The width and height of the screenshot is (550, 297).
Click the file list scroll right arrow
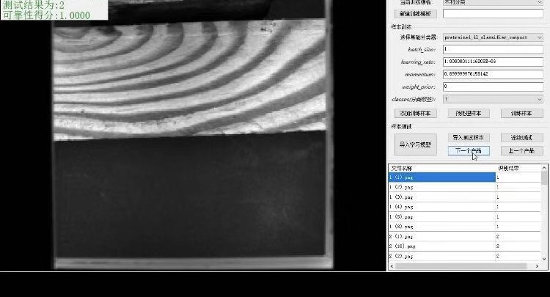(x=538, y=266)
